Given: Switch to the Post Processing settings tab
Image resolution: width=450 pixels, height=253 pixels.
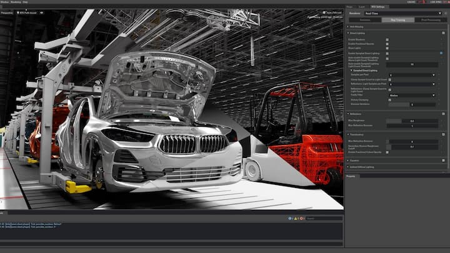Looking at the screenshot, I should pyautogui.click(x=431, y=20).
